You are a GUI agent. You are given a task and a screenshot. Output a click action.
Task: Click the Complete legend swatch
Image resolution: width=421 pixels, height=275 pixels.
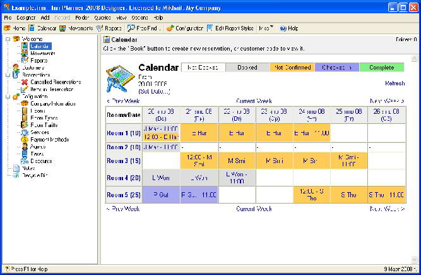(381, 68)
